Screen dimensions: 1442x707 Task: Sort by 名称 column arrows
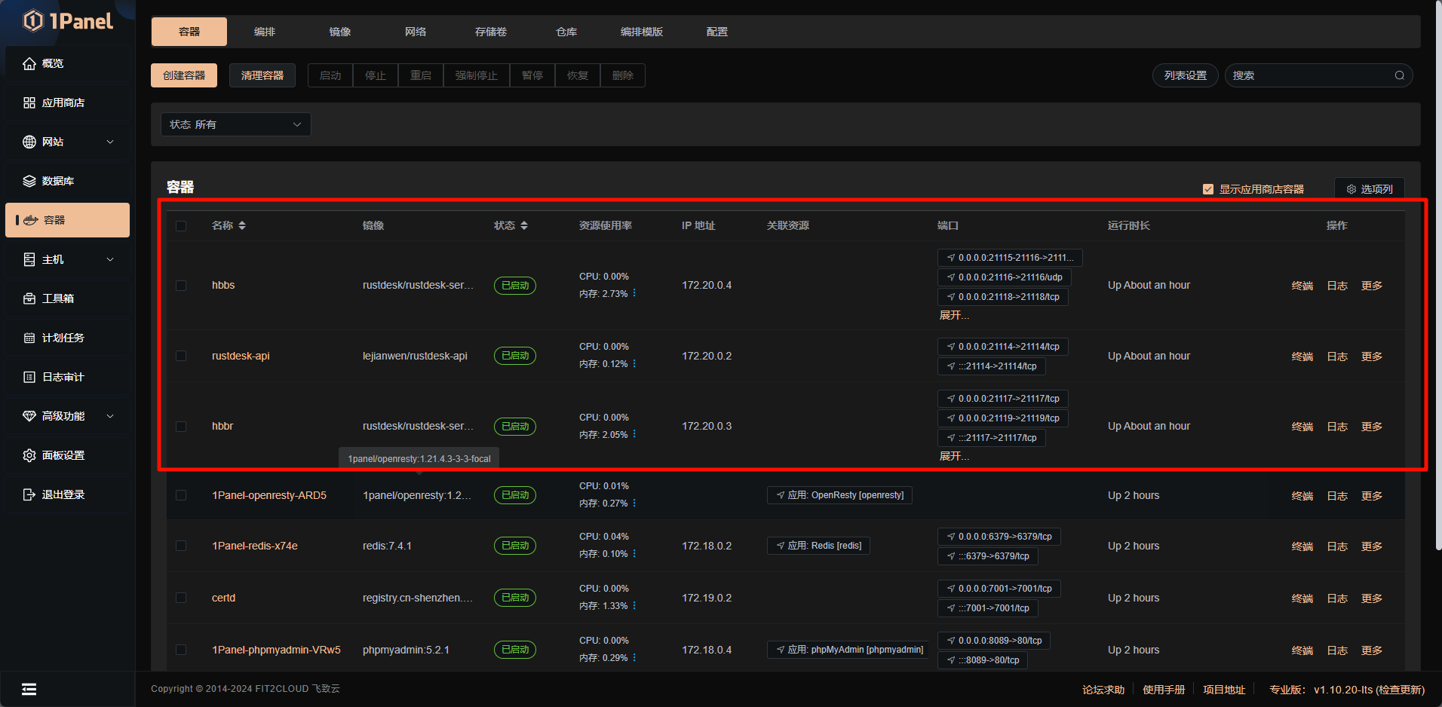241,225
